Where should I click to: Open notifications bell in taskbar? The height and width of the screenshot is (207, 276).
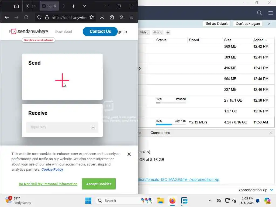coord(258,201)
